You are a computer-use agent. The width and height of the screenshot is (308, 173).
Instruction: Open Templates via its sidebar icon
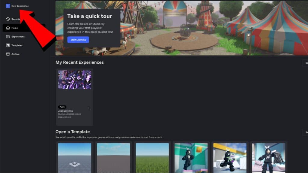(8, 45)
